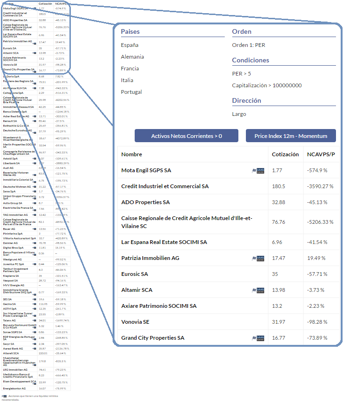Open 'Credit Industriel et Commercial SA' in enlarged panel

click(x=165, y=186)
